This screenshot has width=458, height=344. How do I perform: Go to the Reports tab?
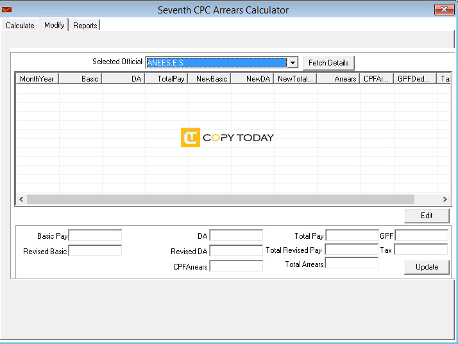tap(85, 26)
